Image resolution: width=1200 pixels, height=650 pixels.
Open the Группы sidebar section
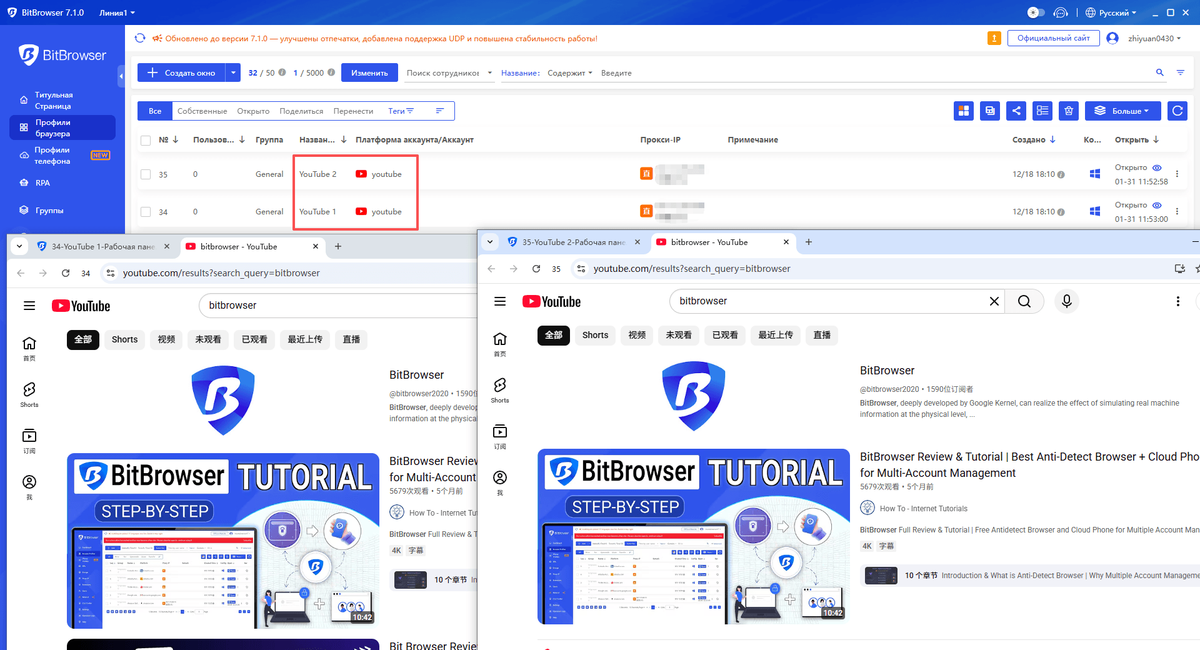(x=49, y=211)
